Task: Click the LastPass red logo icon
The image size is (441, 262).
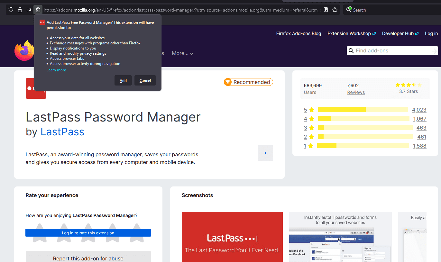Action: point(36,88)
